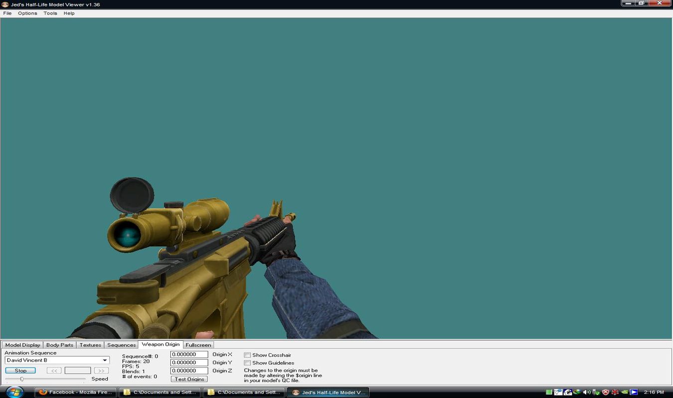Open the second C:\Documents folder taskbar window
The width and height of the screenshot is (673, 398).
[244, 393]
